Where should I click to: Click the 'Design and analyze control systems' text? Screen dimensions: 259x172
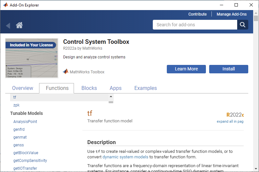tap(94, 57)
